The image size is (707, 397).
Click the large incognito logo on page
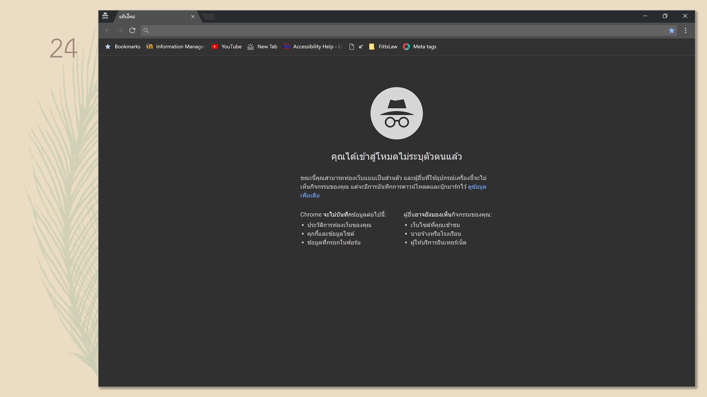click(x=396, y=113)
